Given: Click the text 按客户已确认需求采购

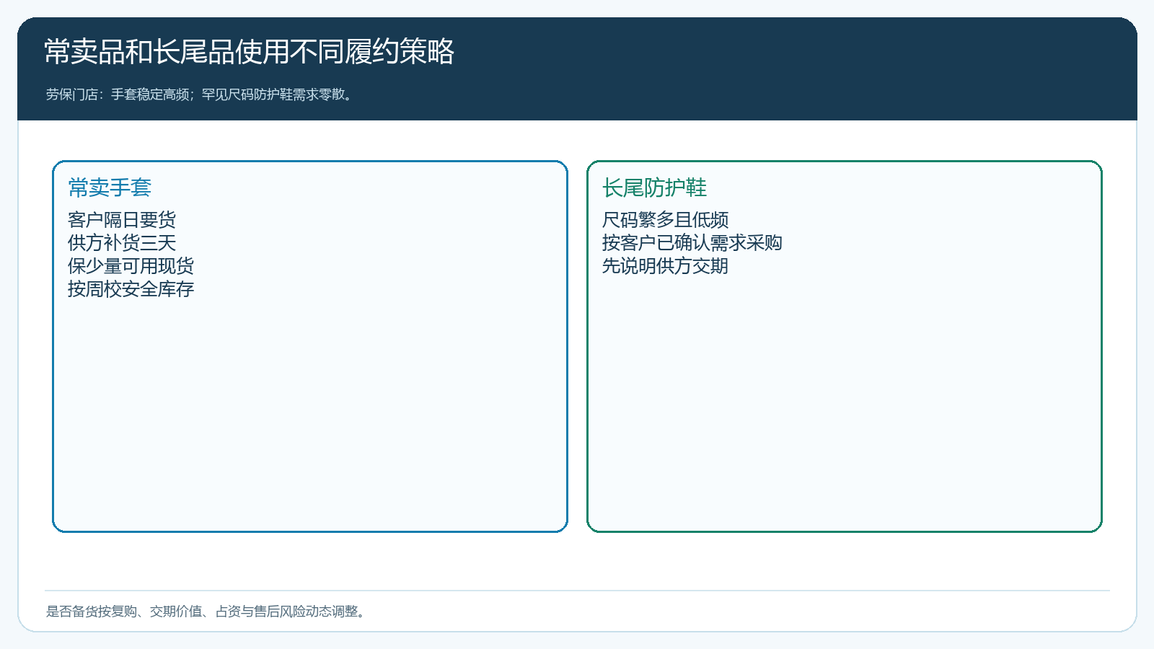Looking at the screenshot, I should (x=692, y=243).
